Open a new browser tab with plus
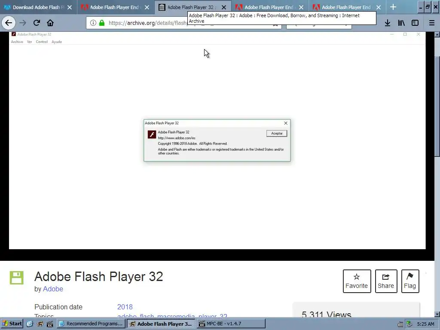This screenshot has height=330, width=440. [x=393, y=7]
